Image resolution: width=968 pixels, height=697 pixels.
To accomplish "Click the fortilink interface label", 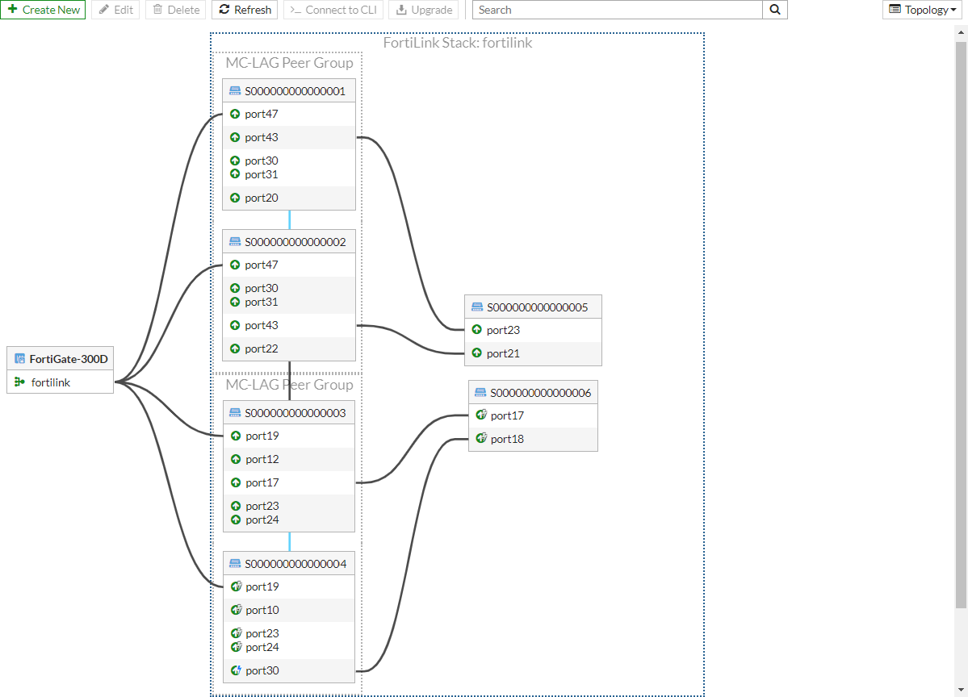I will 51,382.
